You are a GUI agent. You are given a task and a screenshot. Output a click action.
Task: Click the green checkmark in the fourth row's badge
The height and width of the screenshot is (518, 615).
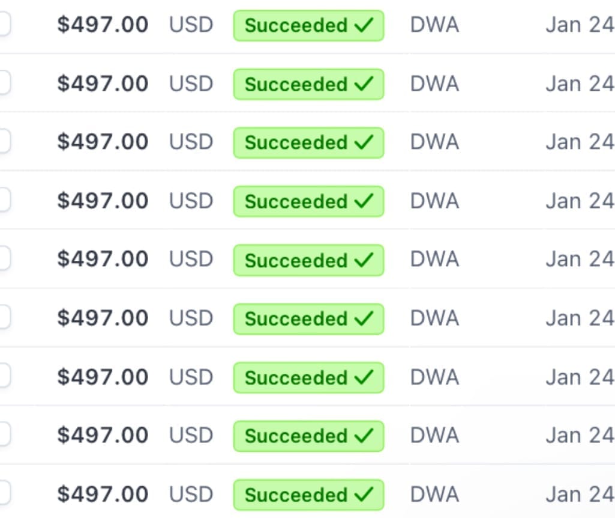pos(364,201)
